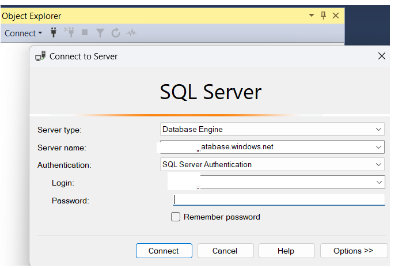Open the Connect dropdown in Object Explorer
406x268 pixels.
click(x=23, y=33)
